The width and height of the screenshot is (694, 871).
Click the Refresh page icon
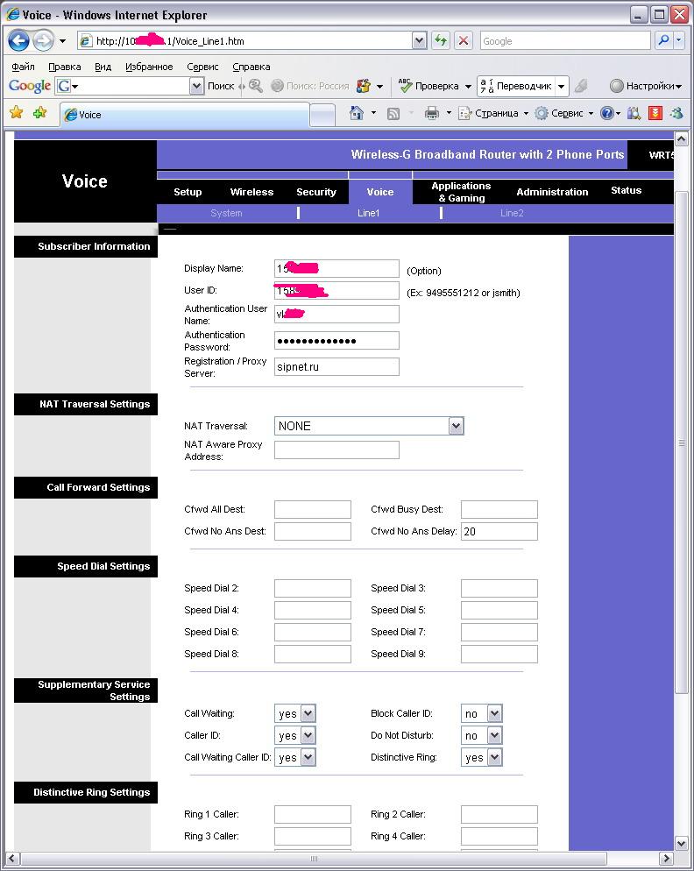441,40
